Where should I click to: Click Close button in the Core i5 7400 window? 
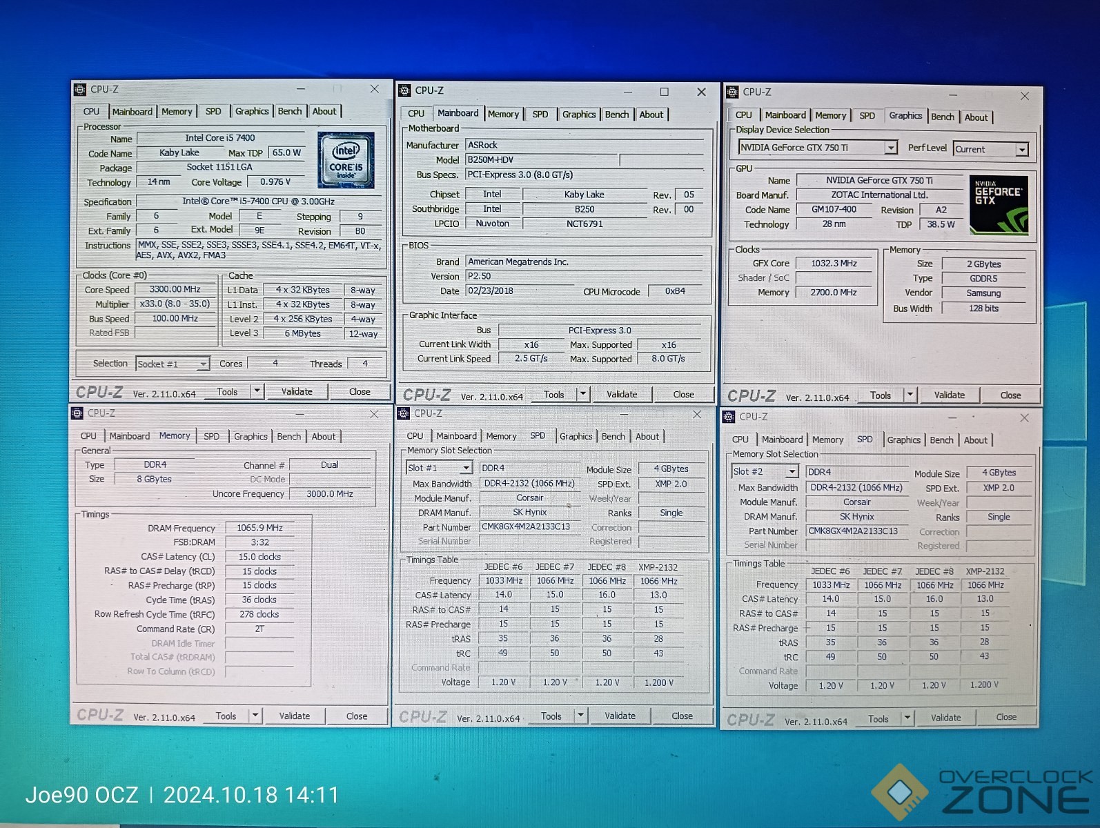[360, 391]
